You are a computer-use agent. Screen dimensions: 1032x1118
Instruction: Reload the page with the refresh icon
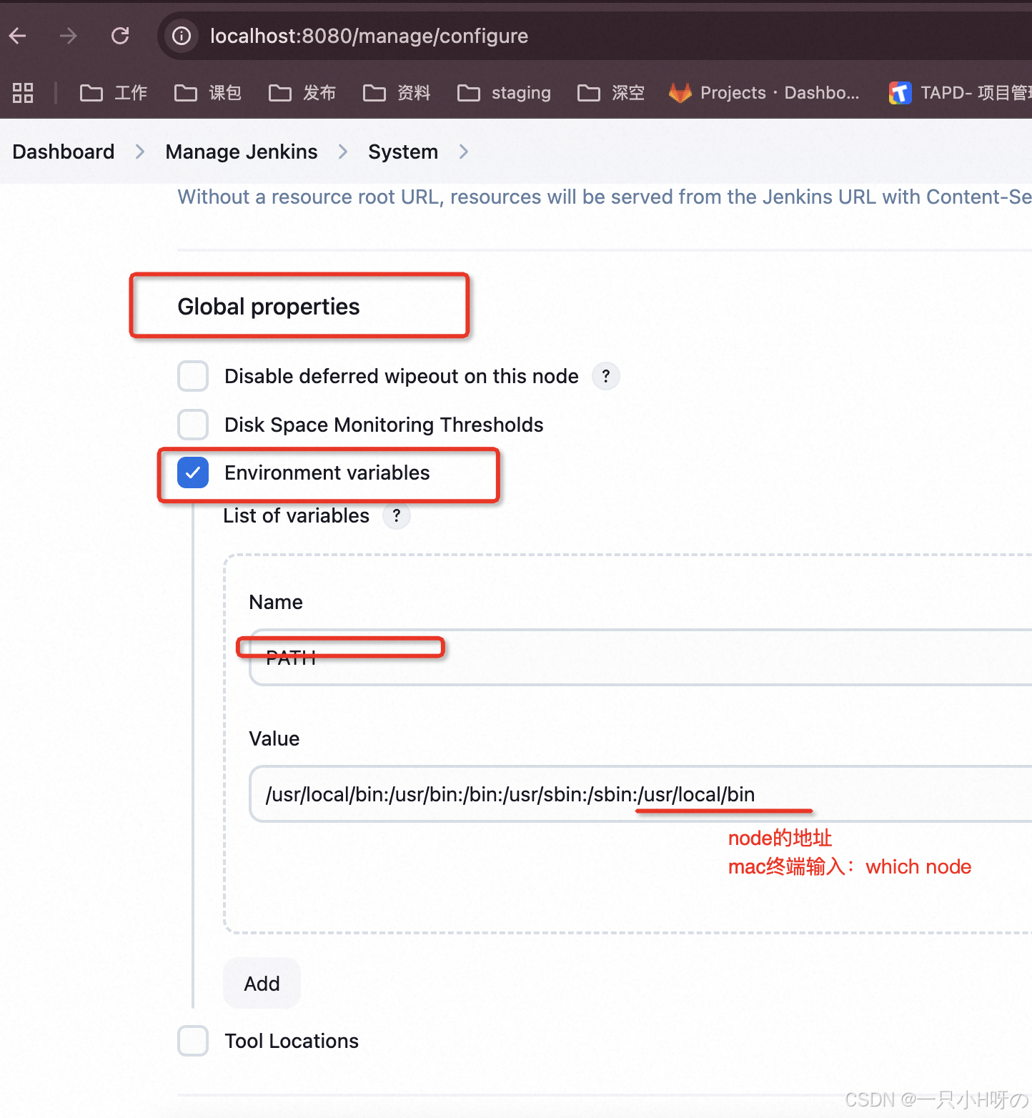pyautogui.click(x=120, y=36)
